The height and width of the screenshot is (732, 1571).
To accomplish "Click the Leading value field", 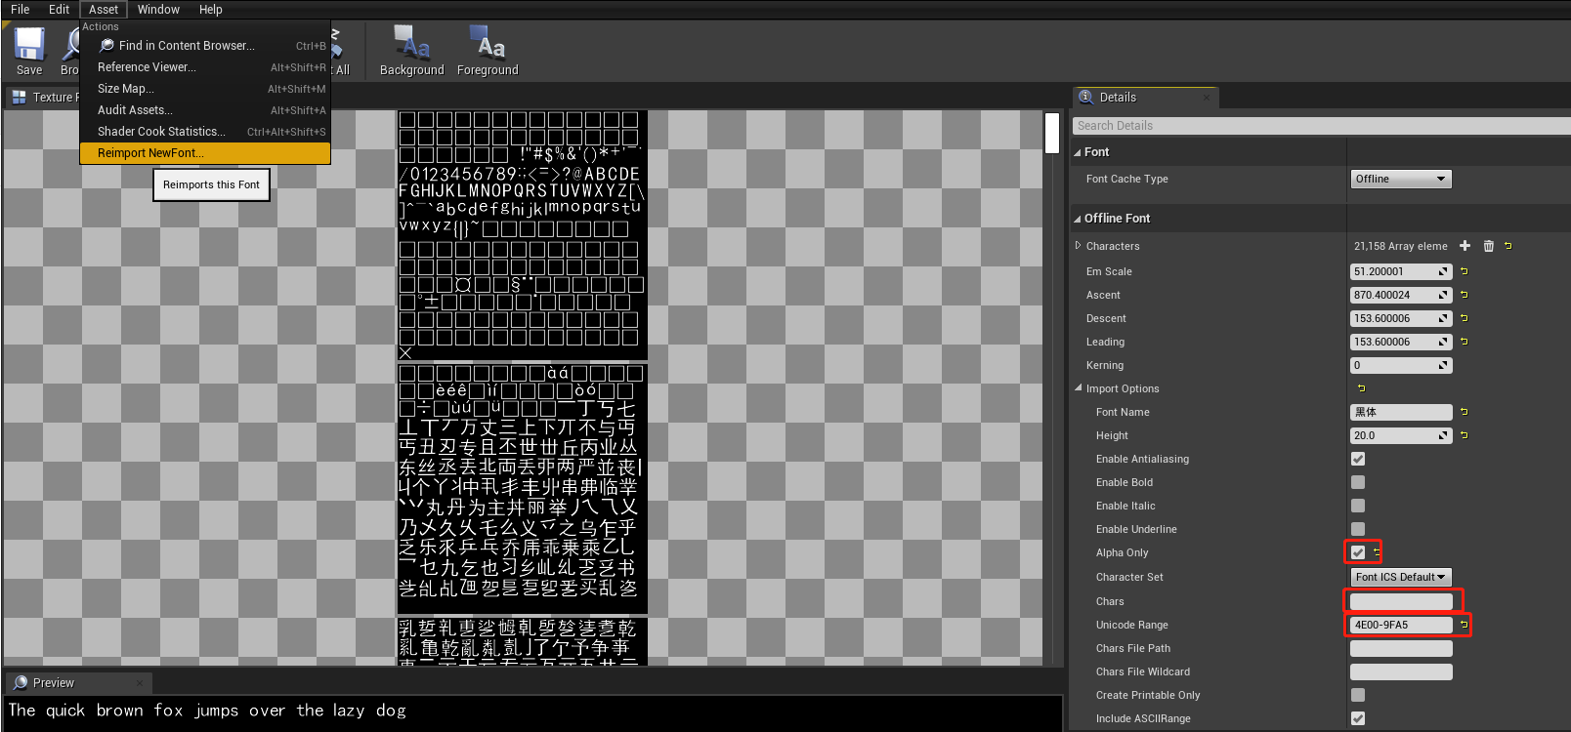I will click(1401, 342).
